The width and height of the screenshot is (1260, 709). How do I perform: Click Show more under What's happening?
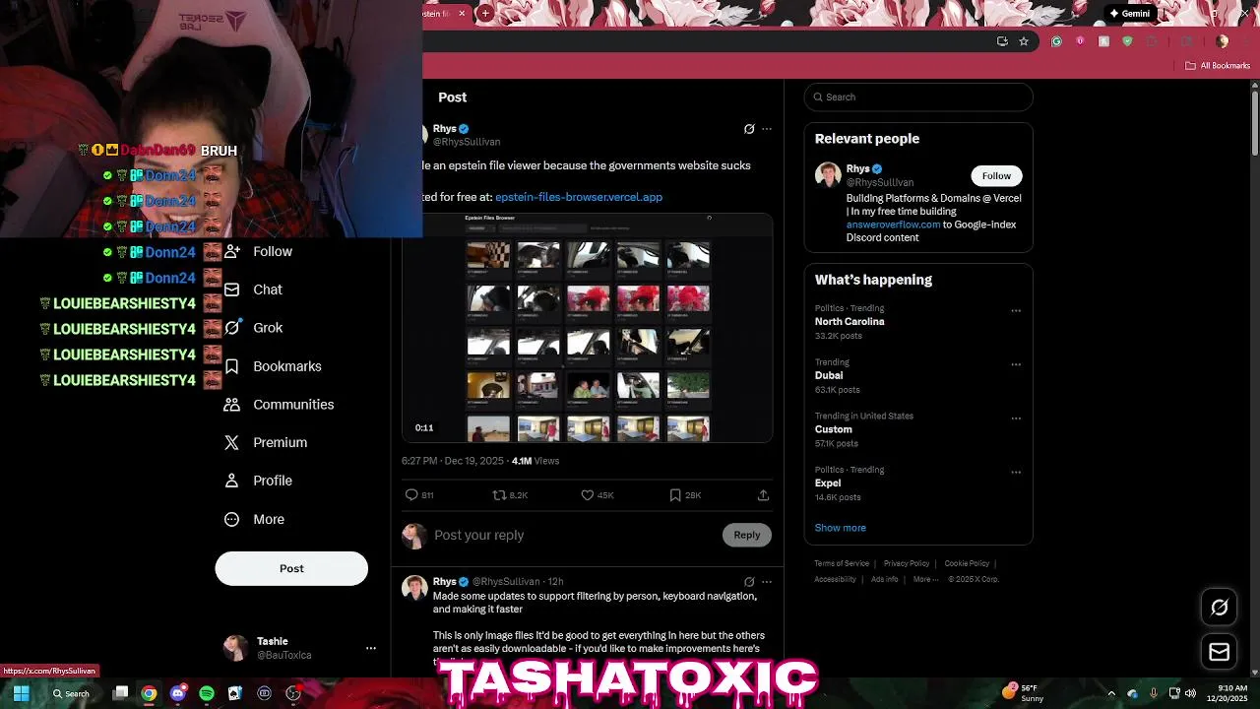click(x=840, y=528)
